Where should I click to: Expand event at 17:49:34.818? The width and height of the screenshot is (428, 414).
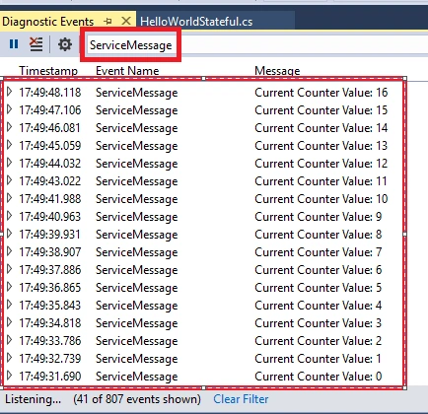pos(10,322)
